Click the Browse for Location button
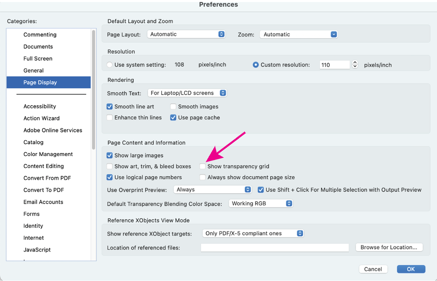This screenshot has width=437, height=281. point(389,247)
